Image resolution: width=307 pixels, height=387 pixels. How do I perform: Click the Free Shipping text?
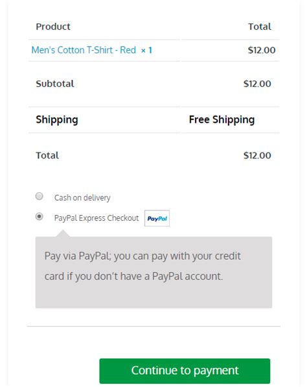tap(222, 120)
